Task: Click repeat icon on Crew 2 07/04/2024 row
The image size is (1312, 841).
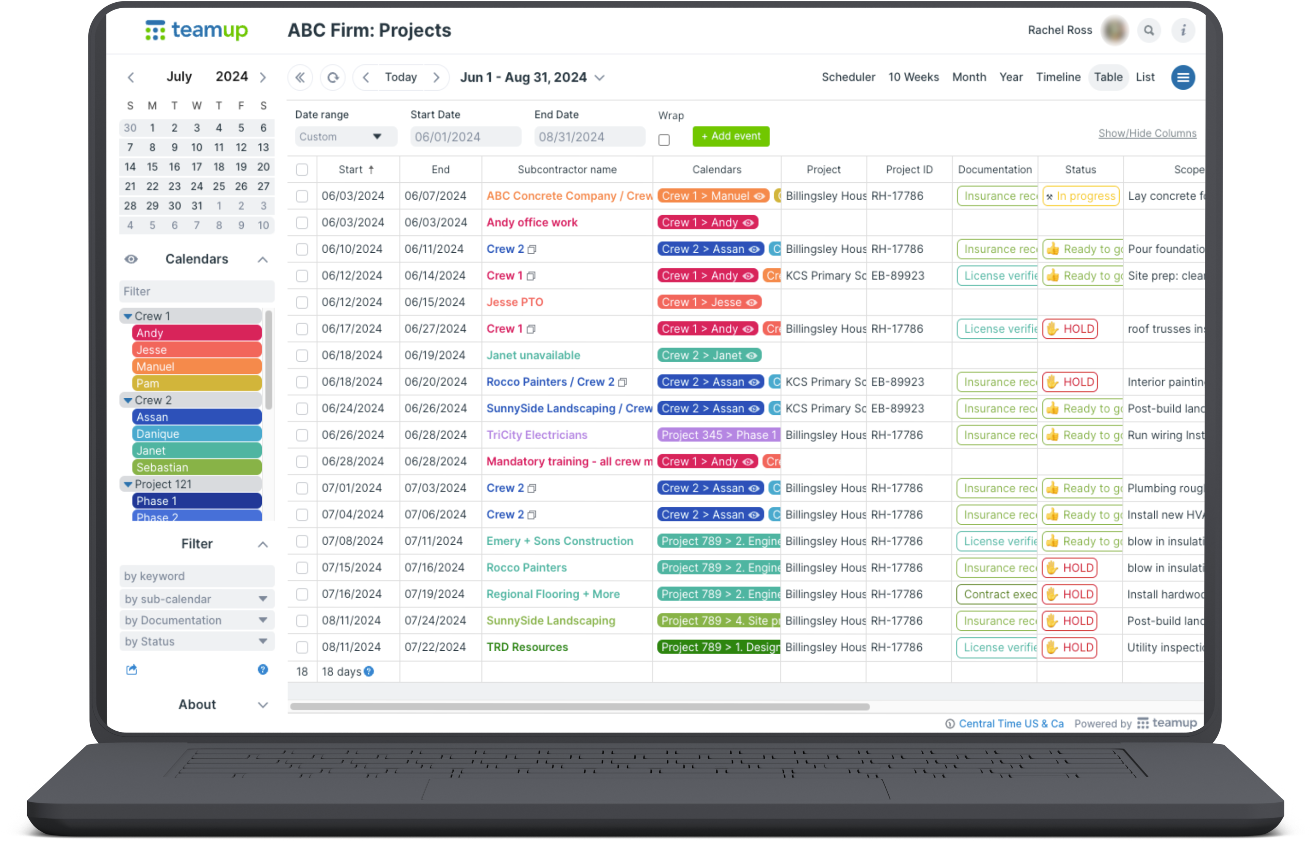Action: pos(532,515)
